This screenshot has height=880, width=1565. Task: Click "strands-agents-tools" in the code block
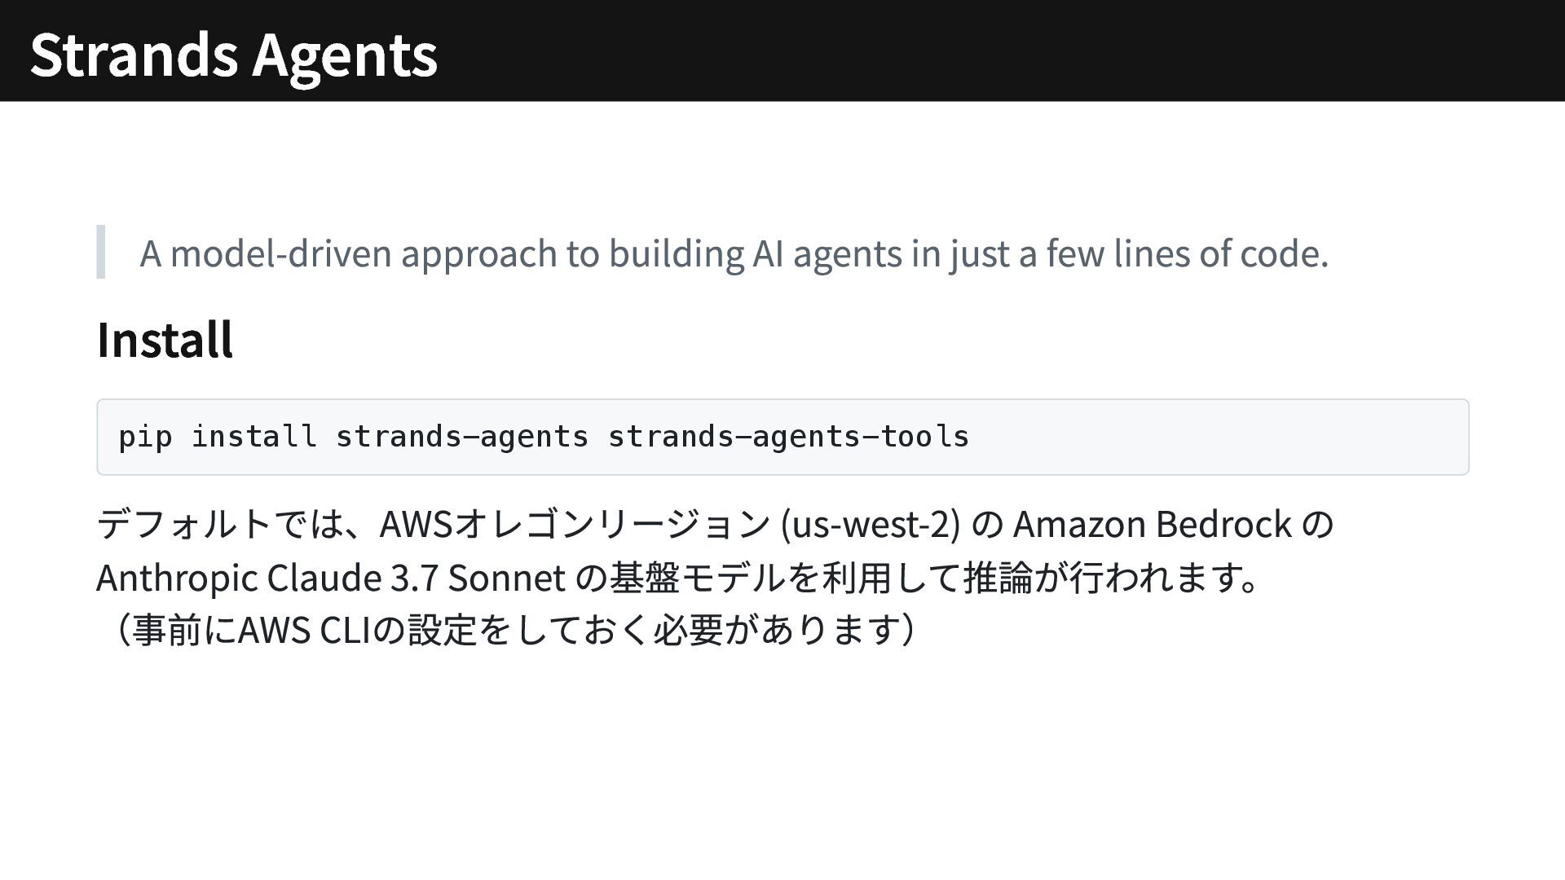point(788,437)
